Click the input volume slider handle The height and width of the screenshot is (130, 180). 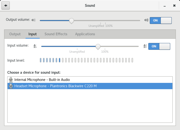pyautogui.click(x=98, y=47)
